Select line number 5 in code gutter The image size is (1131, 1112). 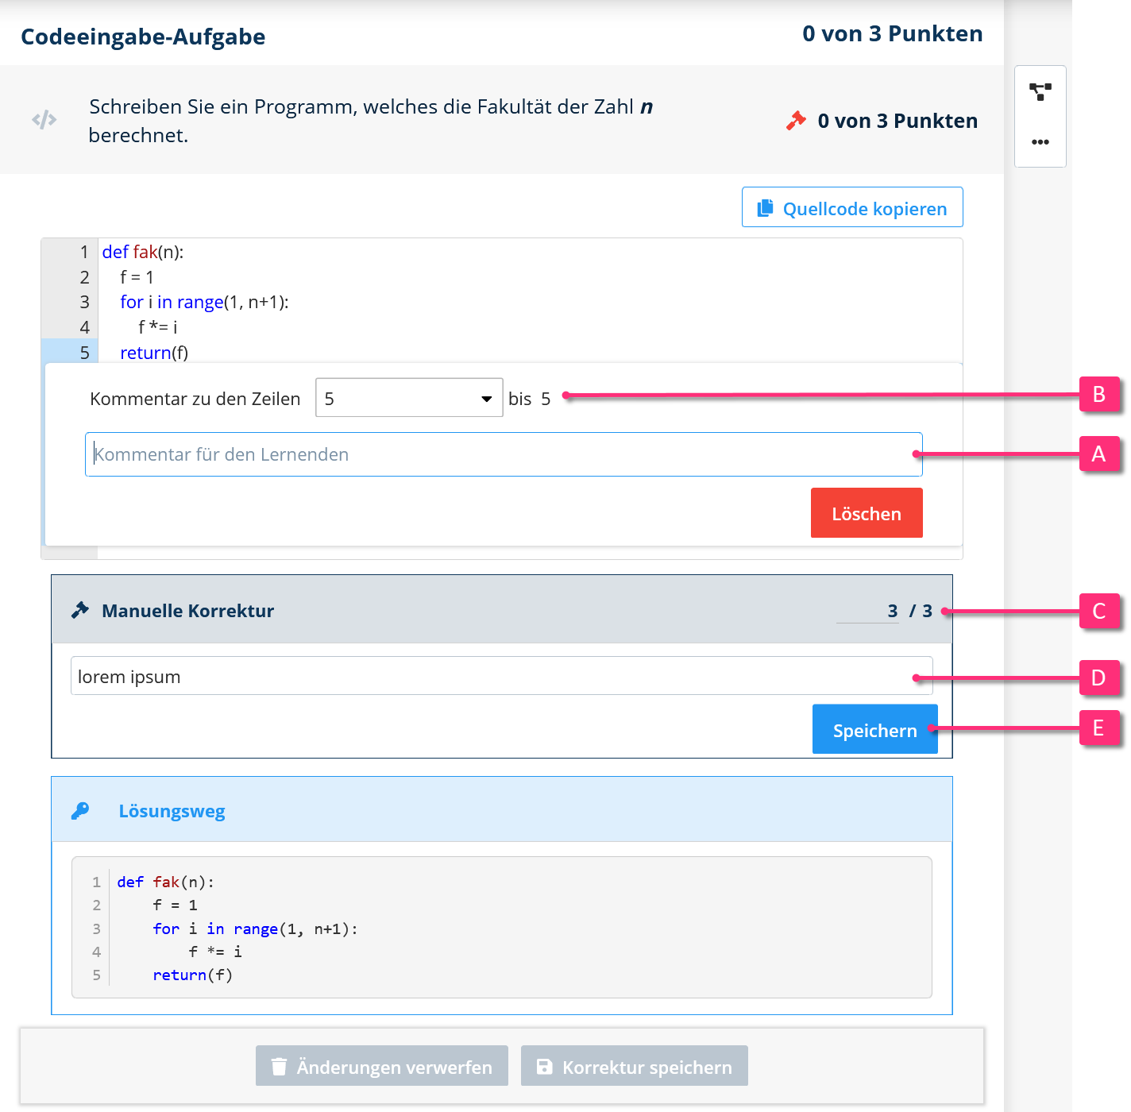click(x=85, y=353)
